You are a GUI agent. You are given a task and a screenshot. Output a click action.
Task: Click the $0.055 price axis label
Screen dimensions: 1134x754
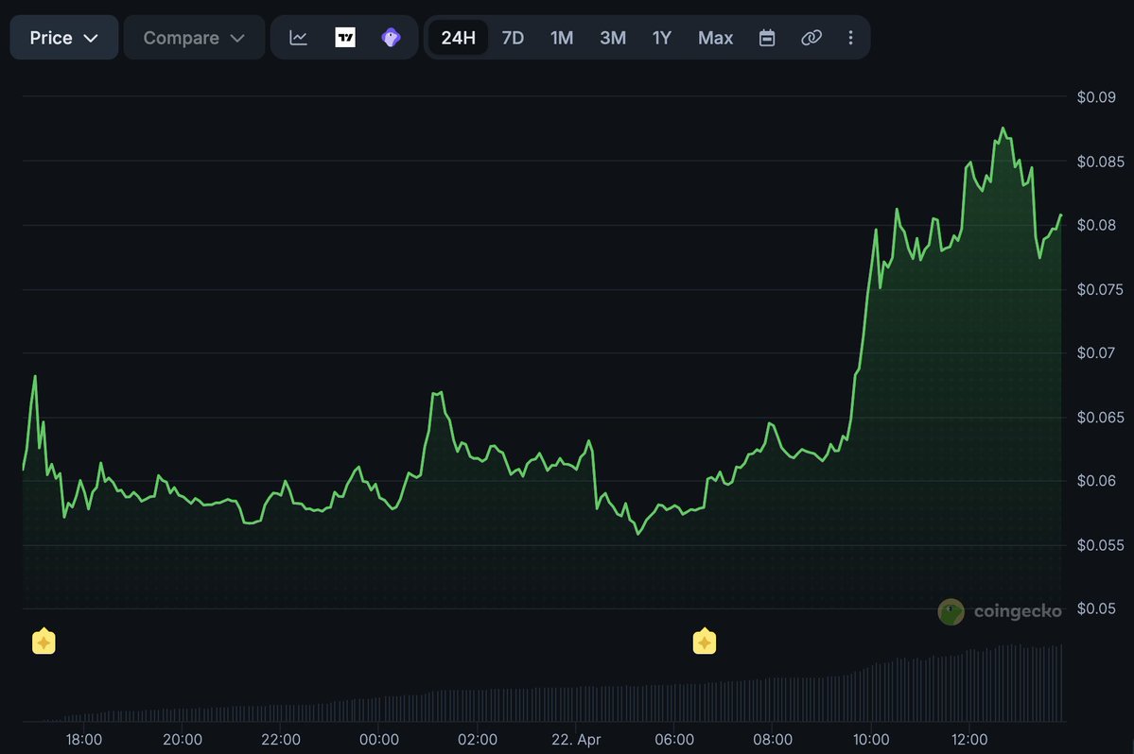click(1100, 544)
